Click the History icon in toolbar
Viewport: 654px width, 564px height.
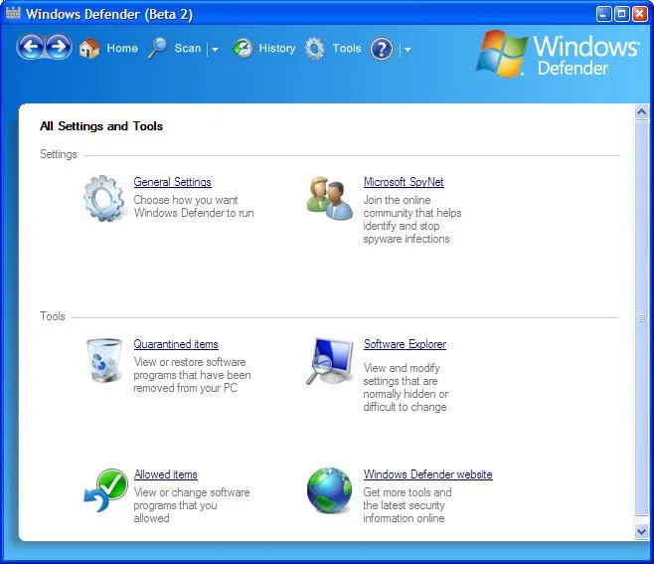coord(243,48)
